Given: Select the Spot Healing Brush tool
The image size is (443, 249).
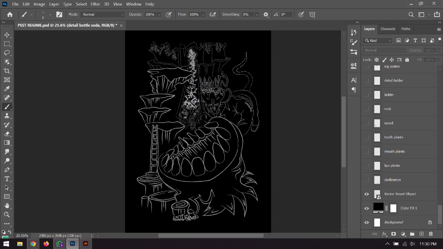Looking at the screenshot, I should coord(7,98).
